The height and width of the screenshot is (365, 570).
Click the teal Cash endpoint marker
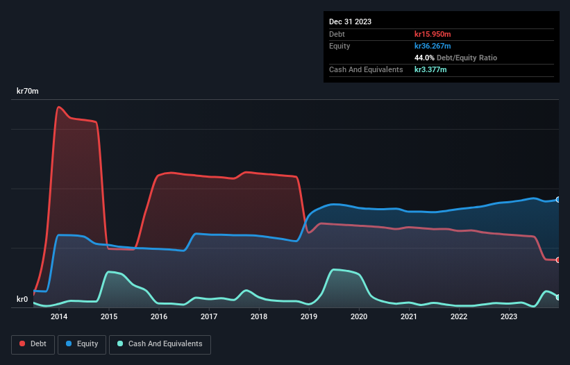[558, 298]
